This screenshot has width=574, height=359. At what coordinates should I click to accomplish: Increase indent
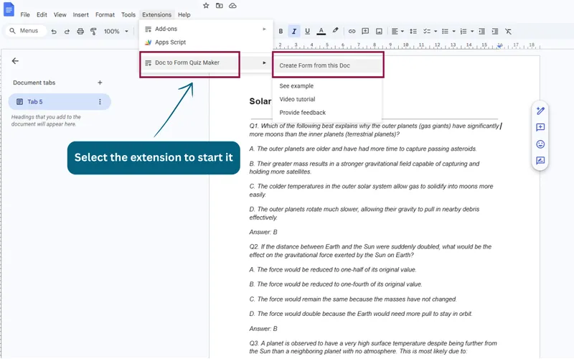pyautogui.click(x=495, y=32)
